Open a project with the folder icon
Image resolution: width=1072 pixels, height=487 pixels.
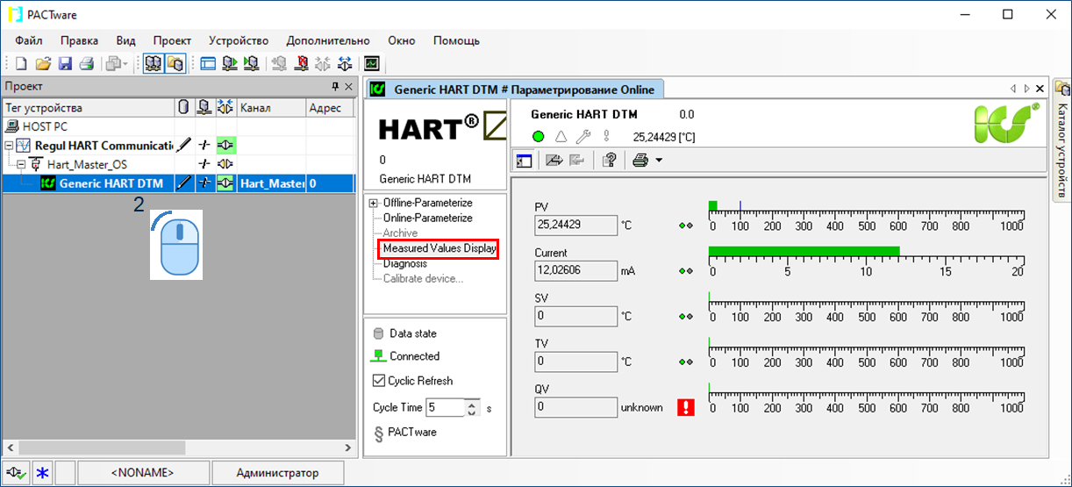pos(42,63)
